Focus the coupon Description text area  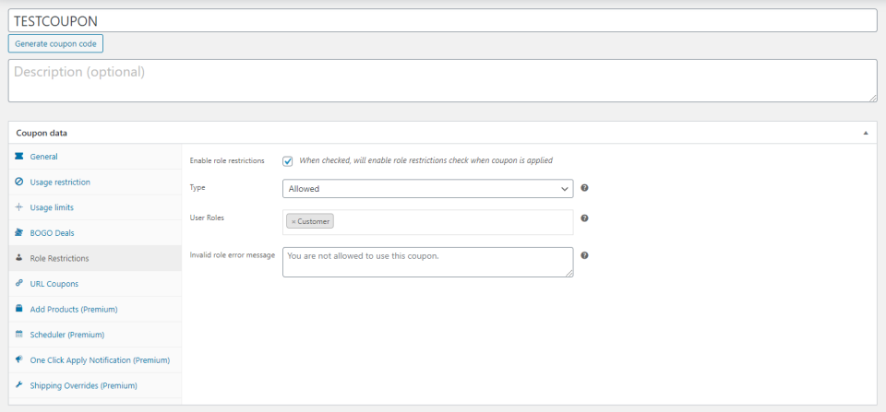[442, 81]
